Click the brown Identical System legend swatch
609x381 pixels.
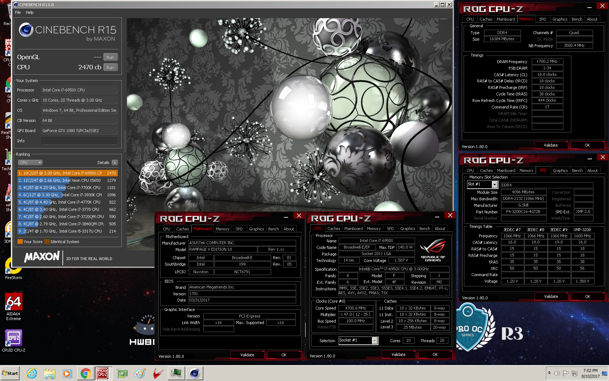(47, 242)
